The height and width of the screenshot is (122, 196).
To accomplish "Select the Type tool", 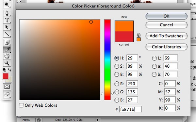I will click(x=7, y=20).
